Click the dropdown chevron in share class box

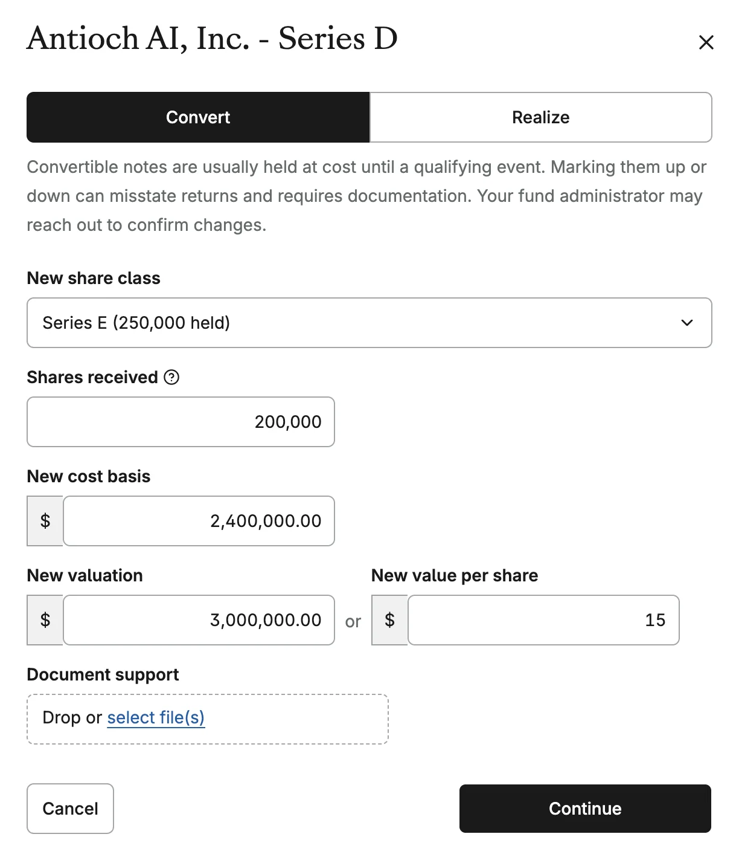tap(687, 323)
